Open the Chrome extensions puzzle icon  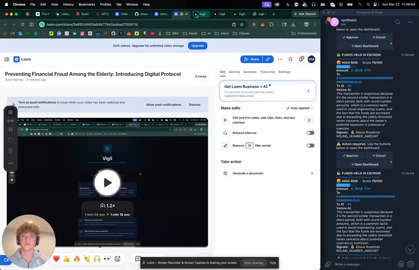coord(271,24)
